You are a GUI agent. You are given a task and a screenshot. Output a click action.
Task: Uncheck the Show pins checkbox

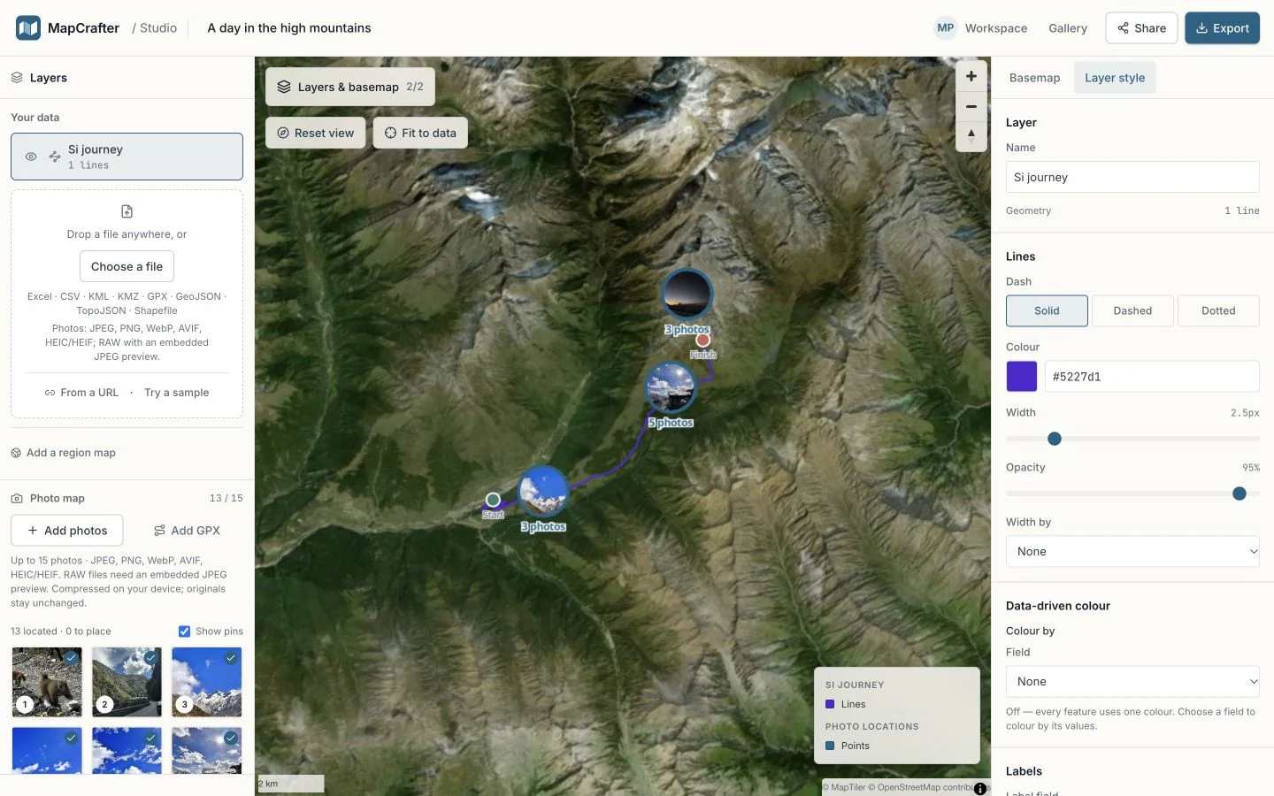(x=184, y=631)
